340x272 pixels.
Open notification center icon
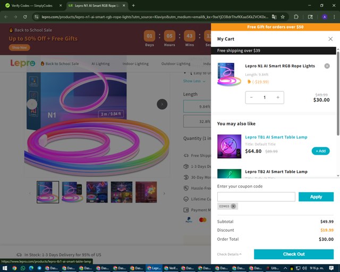point(331,268)
